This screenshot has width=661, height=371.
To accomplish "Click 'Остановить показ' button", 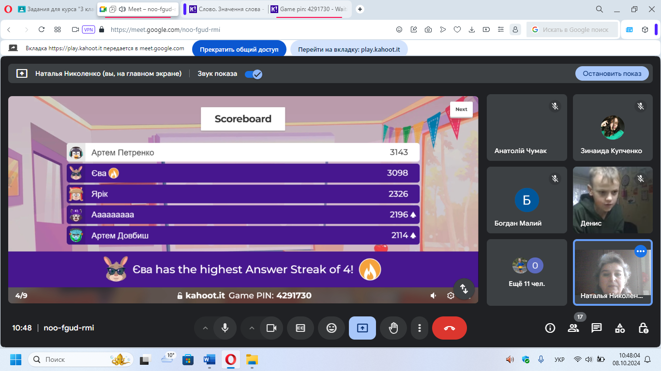I will click(612, 73).
